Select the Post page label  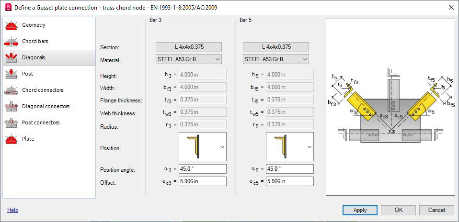[x=27, y=74]
